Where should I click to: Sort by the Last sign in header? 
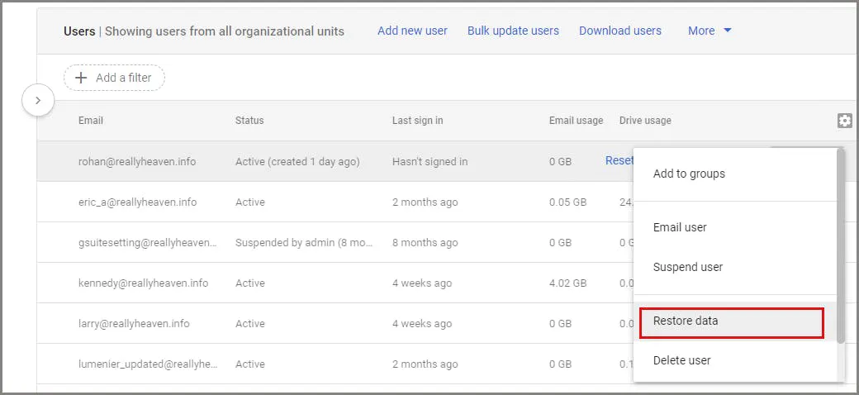click(417, 121)
